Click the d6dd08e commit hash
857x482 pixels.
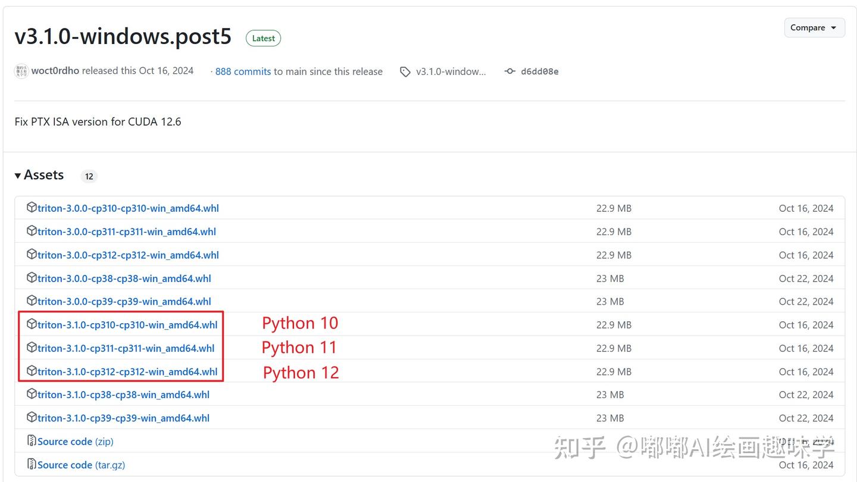(539, 71)
